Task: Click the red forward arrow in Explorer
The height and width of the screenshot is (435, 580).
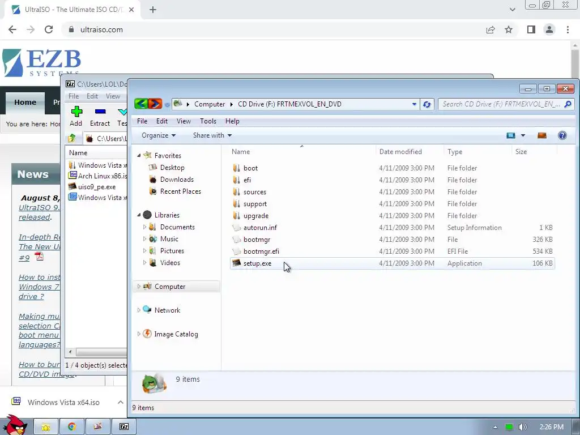Action: (155, 104)
